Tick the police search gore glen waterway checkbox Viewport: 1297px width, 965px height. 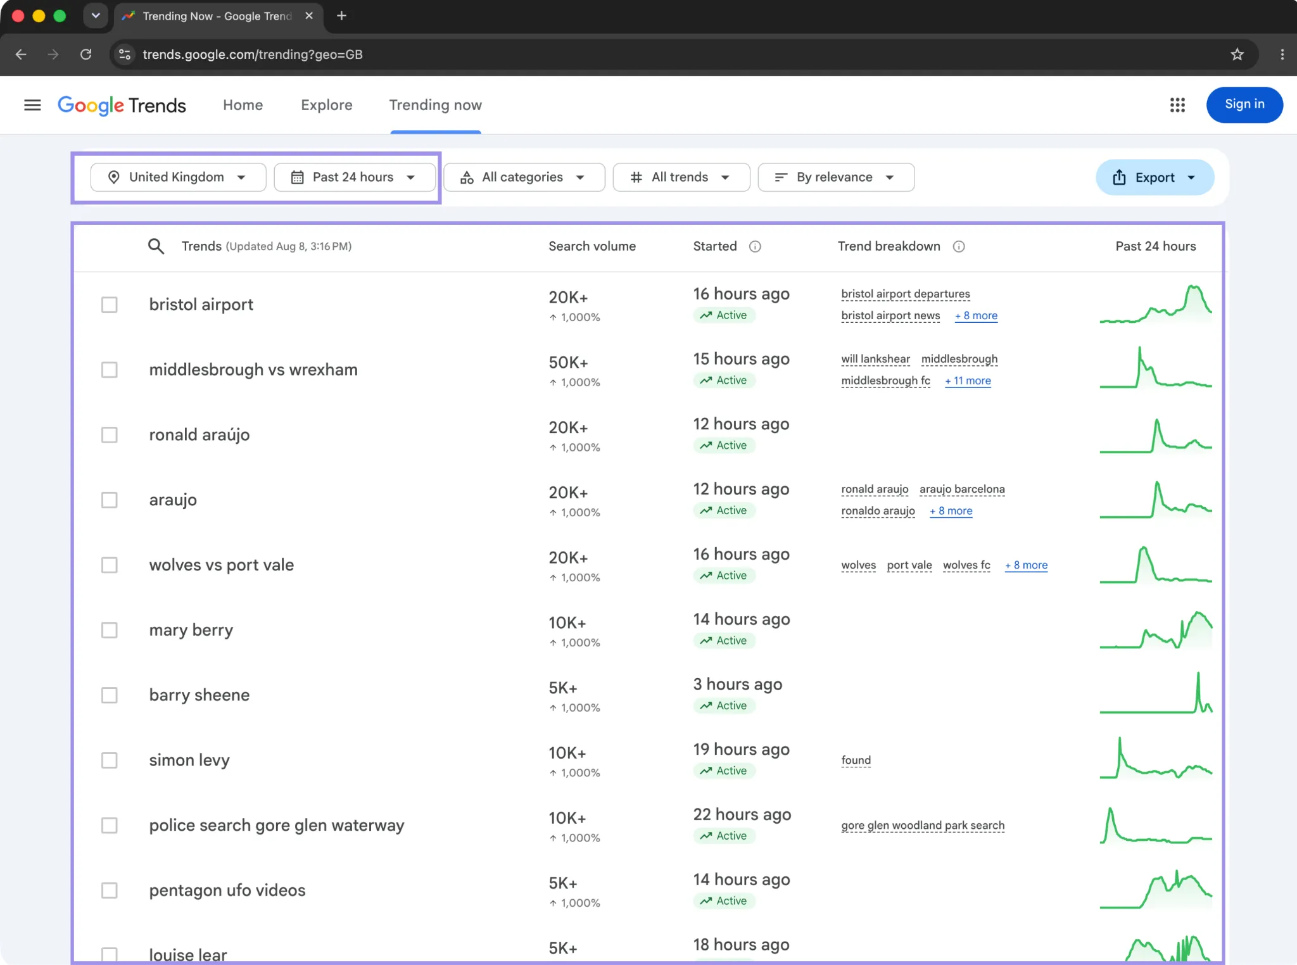point(110,826)
